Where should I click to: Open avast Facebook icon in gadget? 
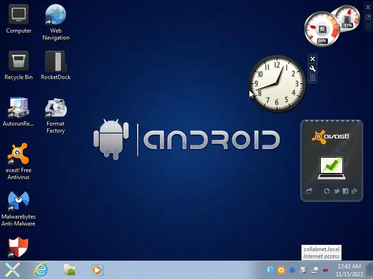click(x=345, y=191)
